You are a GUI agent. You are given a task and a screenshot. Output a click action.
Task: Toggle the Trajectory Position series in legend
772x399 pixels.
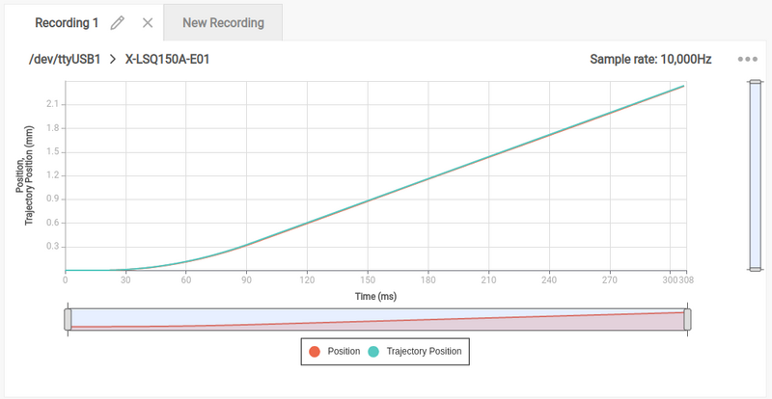pyautogui.click(x=424, y=351)
